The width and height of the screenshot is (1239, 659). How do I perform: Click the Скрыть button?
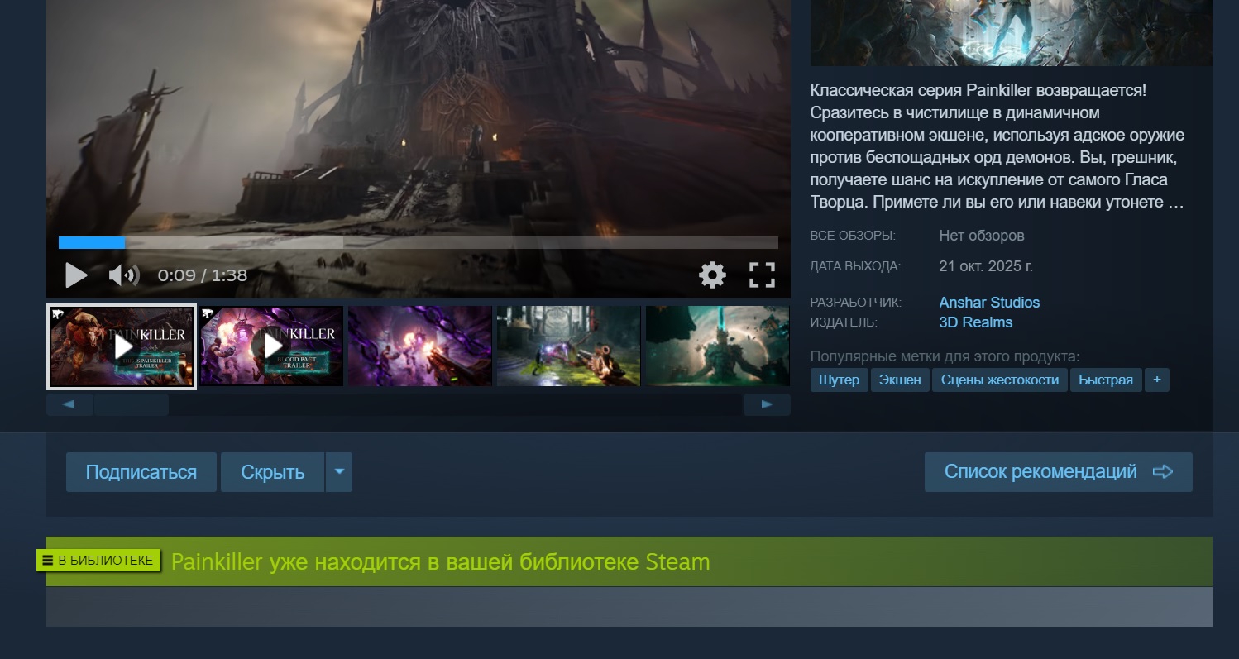tap(273, 472)
